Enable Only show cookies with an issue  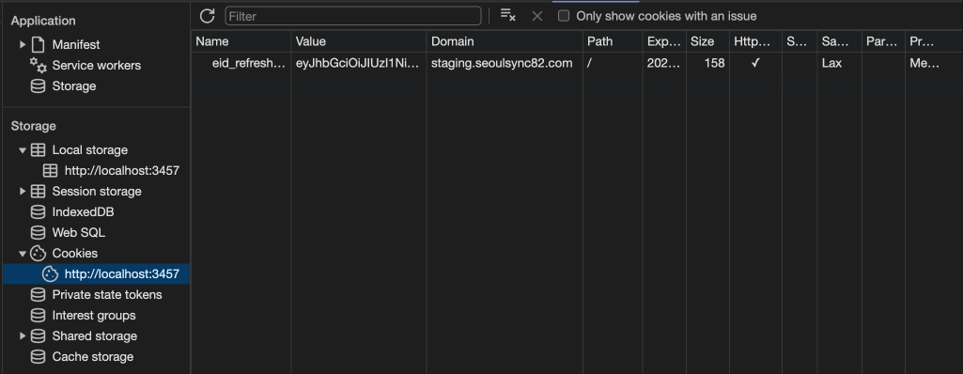(x=563, y=16)
